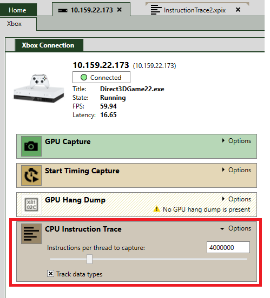Click the device icon on 10.159.22.173 tab
The height and width of the screenshot is (298, 270).
(63, 10)
